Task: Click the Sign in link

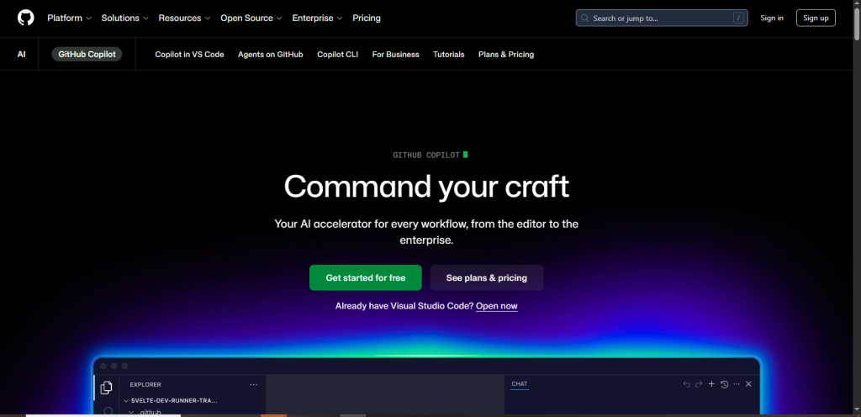Action: pos(772,18)
